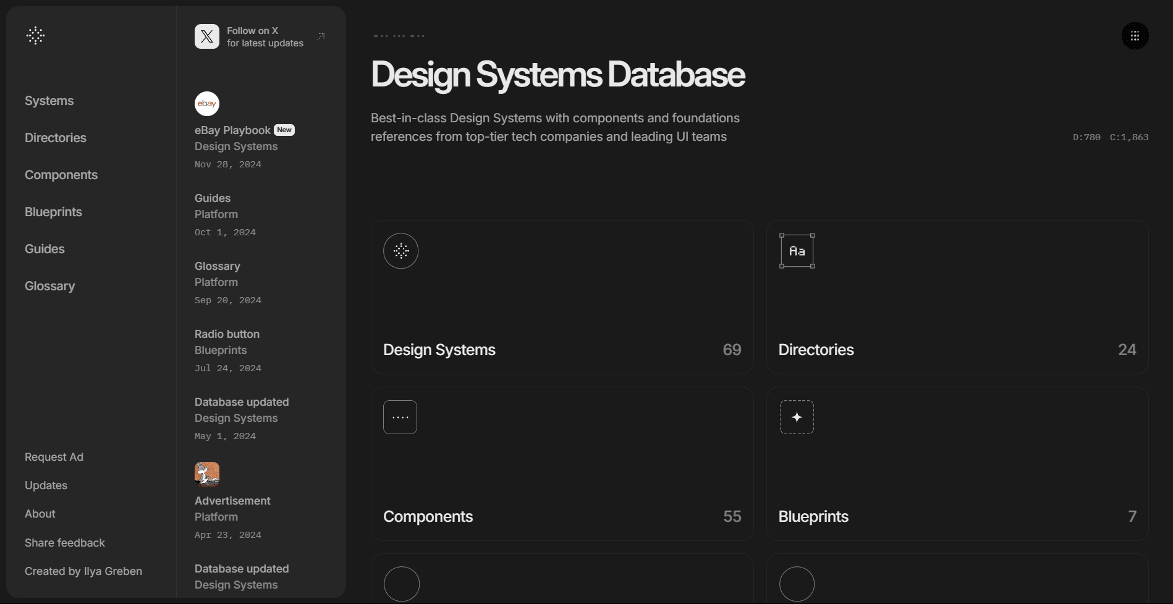Image resolution: width=1173 pixels, height=604 pixels.
Task: Click the X logo in the follow banner
Action: pos(206,36)
